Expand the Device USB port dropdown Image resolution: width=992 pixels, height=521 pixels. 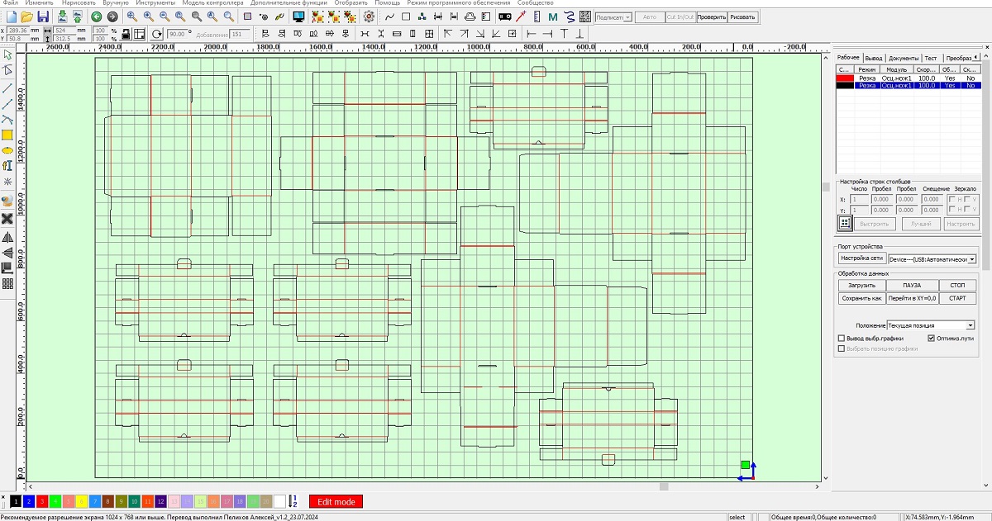(971, 259)
